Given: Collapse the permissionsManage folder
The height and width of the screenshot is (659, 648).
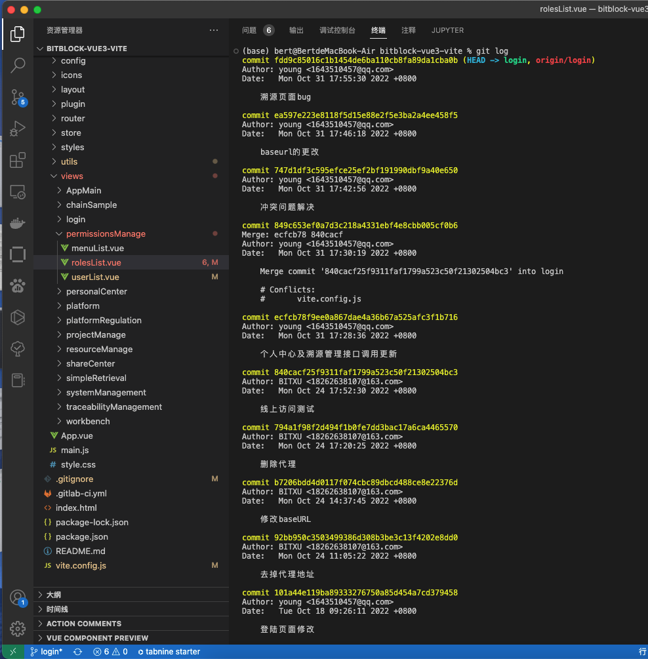Looking at the screenshot, I should tap(131, 233).
